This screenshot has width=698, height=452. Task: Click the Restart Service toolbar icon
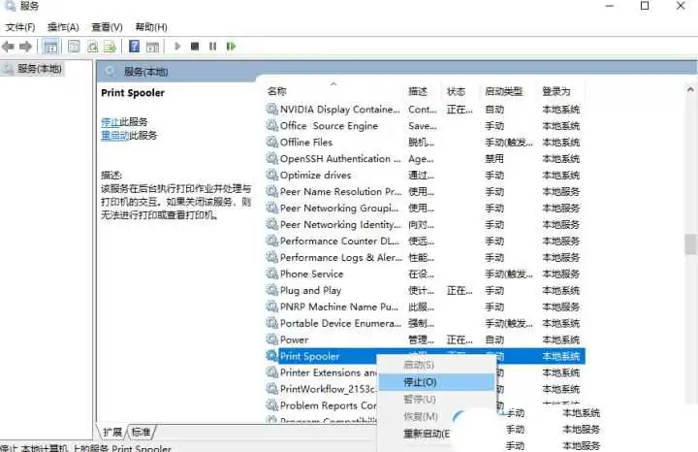click(231, 46)
